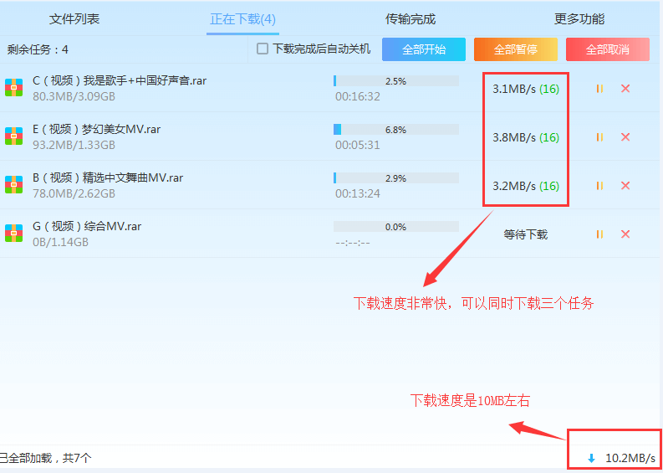Pause the 梦幻美女MV.rar download
The height and width of the screenshot is (473, 663).
pyautogui.click(x=599, y=137)
